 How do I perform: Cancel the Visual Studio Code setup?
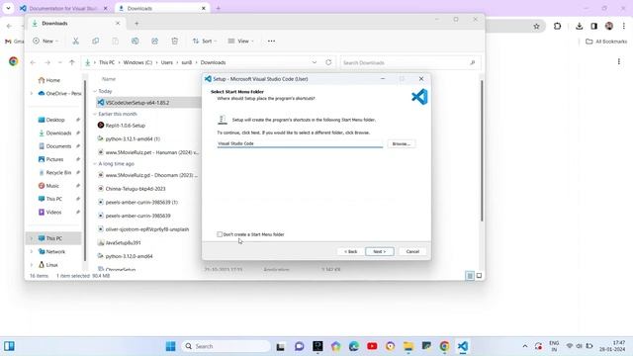tap(412, 251)
